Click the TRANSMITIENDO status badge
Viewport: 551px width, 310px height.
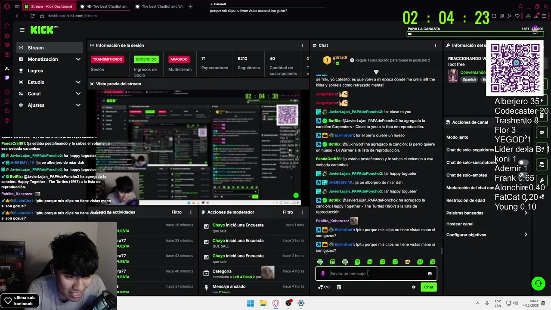(108, 59)
